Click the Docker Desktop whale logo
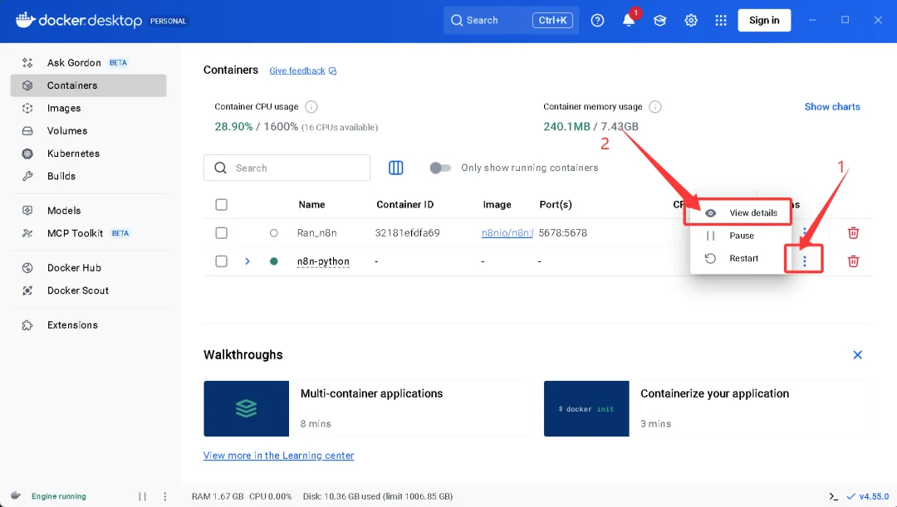Screen dimensions: 897x507 pyautogui.click(x=26, y=20)
